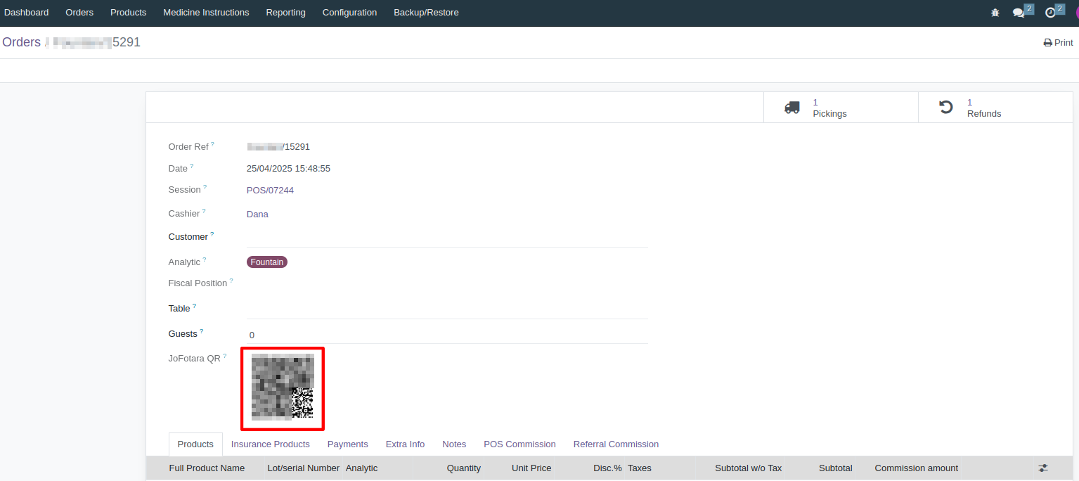
Task: Sort by Disc.% column header
Action: pyautogui.click(x=607, y=468)
